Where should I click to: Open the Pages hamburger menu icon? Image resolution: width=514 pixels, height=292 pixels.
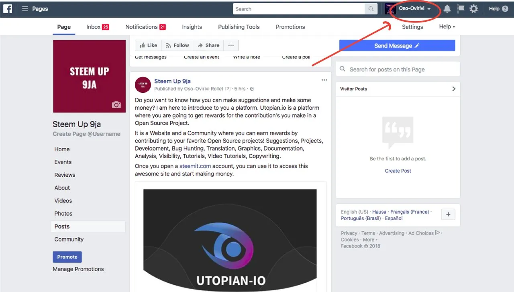coord(25,9)
